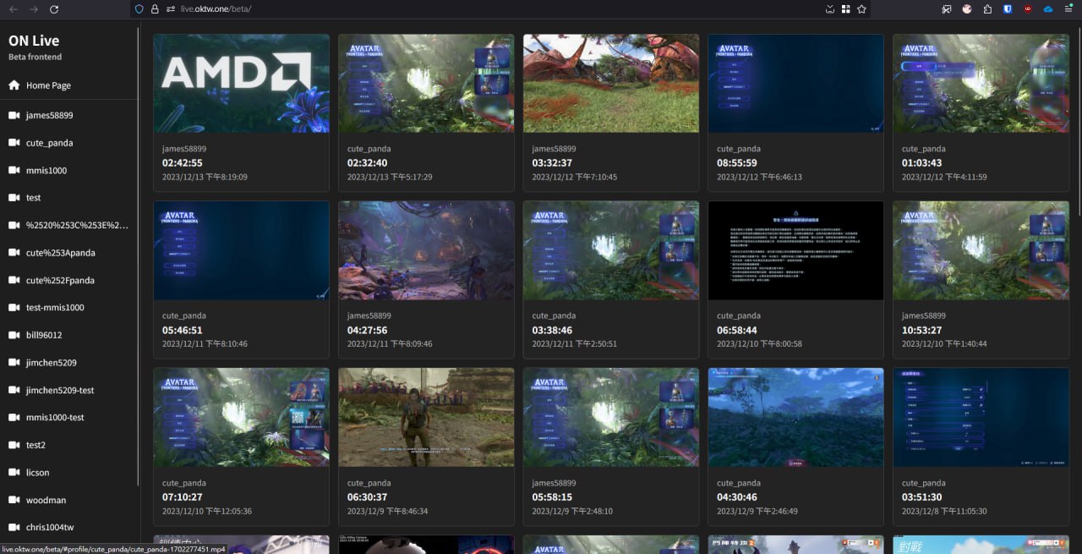The width and height of the screenshot is (1082, 554).
Task: Click the camera icon beside test2
Action: click(x=14, y=445)
